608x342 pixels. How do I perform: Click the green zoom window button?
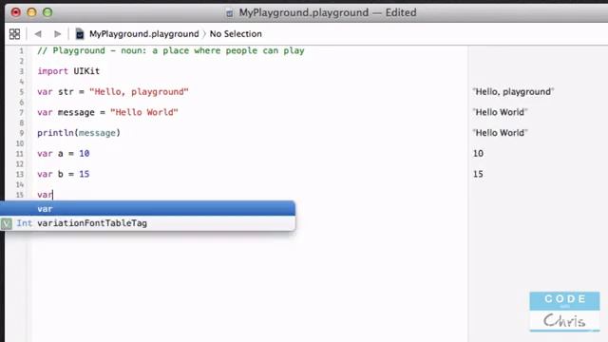pyautogui.click(x=47, y=12)
